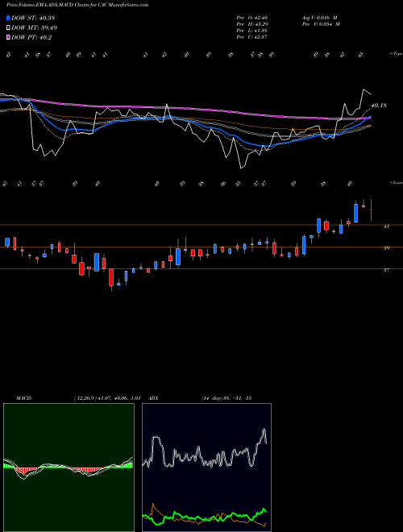Click the 'Avg V: 0.016 M' value
The height and width of the screenshot is (532, 403).
coord(319,18)
